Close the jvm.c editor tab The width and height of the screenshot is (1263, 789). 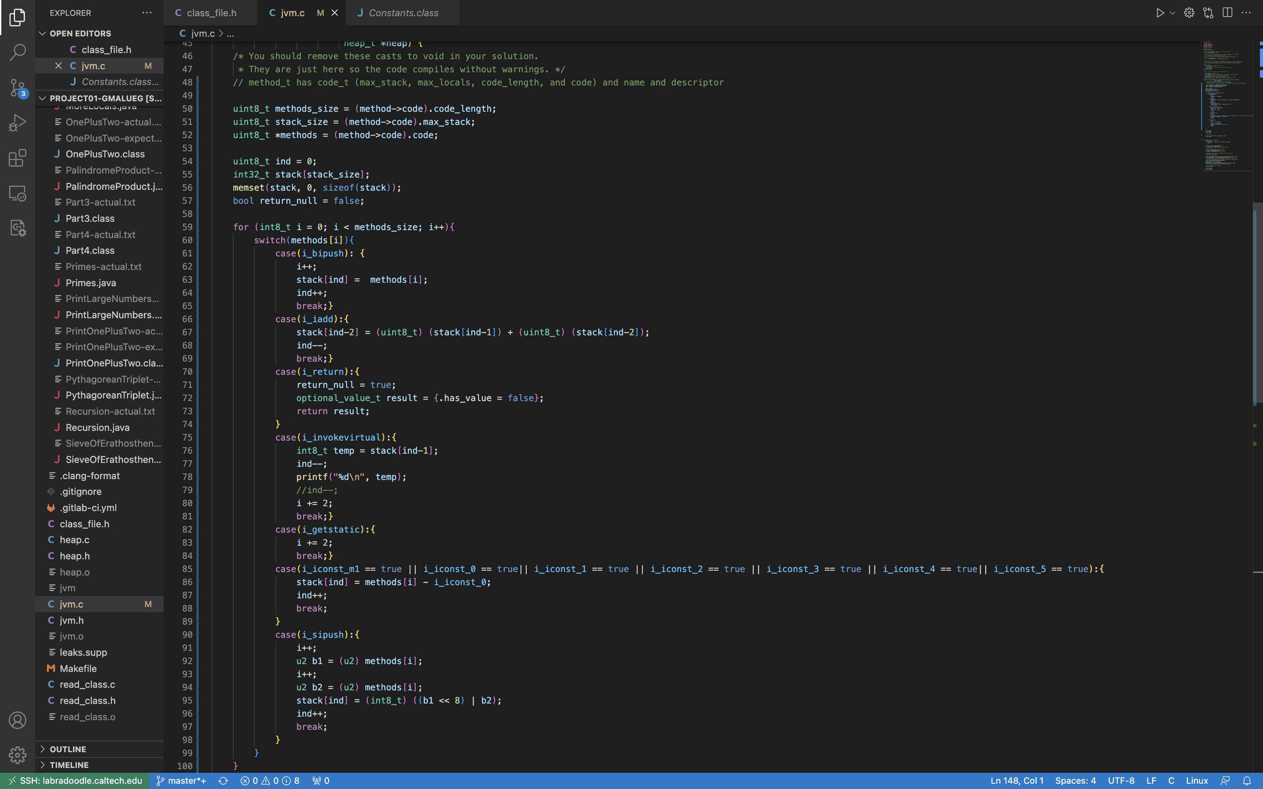coord(335,13)
